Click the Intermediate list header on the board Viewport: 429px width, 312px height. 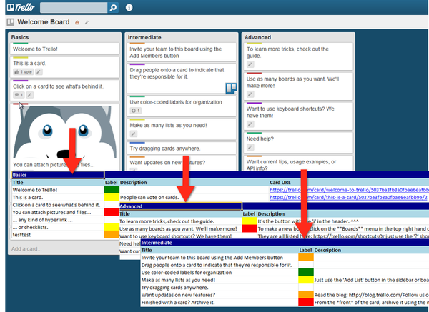point(144,37)
